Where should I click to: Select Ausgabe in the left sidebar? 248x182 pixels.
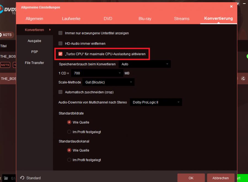tap(34, 41)
